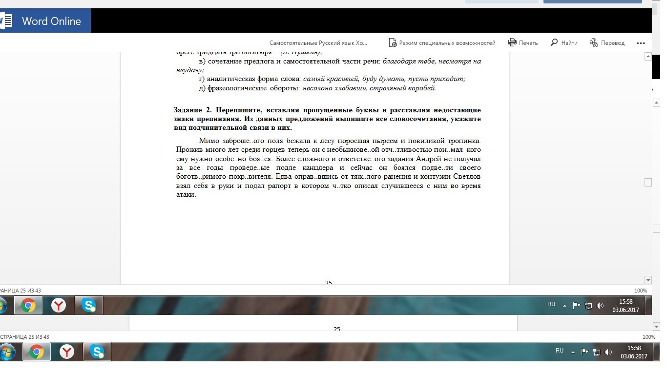This screenshot has height=375, width=667.
Task: Click the word атаки ending the paragraph
Action: pos(186,194)
